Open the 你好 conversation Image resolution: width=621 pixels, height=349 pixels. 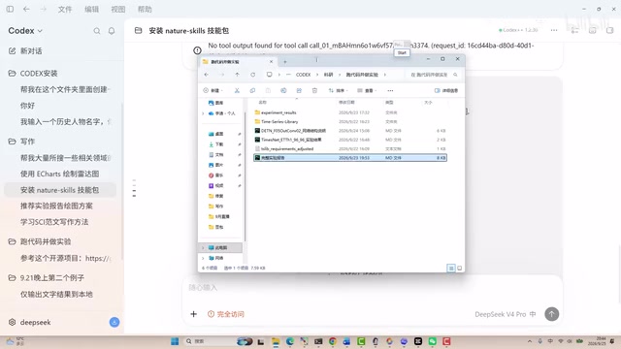[x=27, y=106]
